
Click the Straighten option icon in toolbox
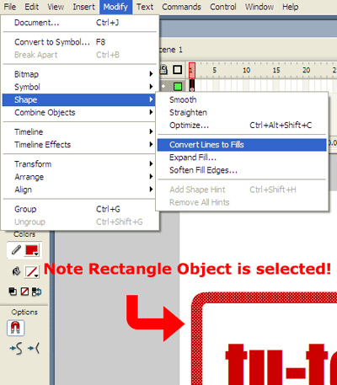click(34, 349)
